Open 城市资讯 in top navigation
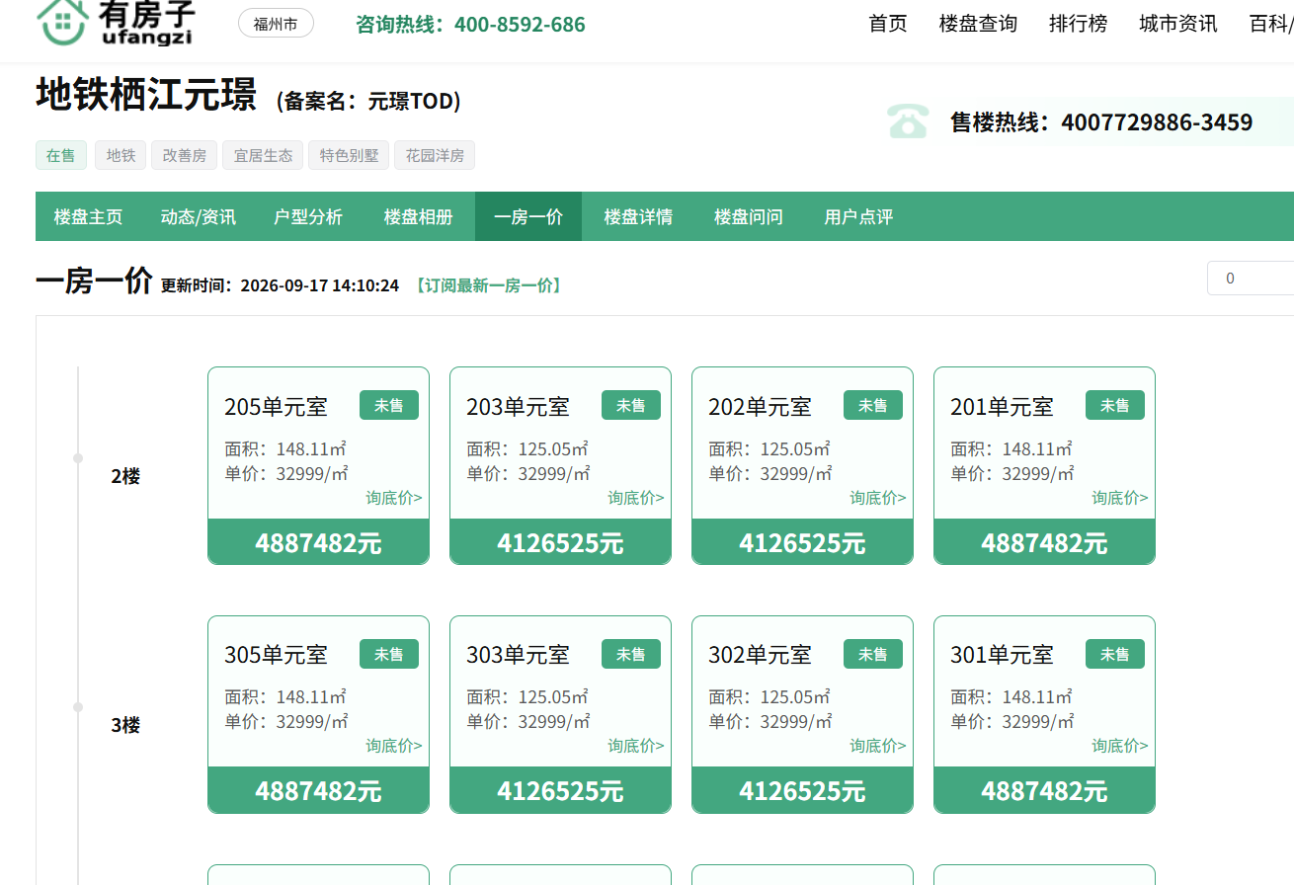 tap(1177, 24)
